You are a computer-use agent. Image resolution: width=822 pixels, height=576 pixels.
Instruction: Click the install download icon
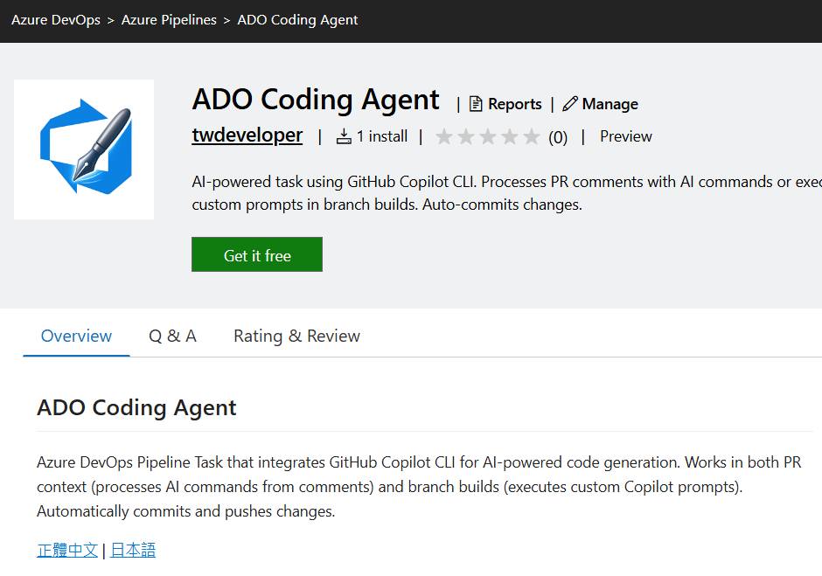(344, 136)
